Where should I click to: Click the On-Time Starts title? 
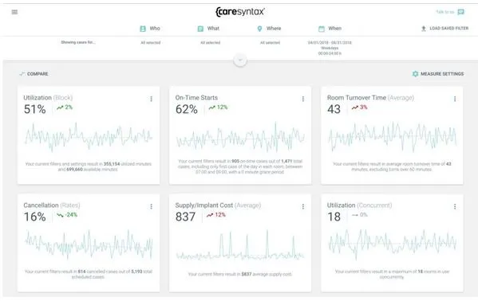(x=196, y=98)
